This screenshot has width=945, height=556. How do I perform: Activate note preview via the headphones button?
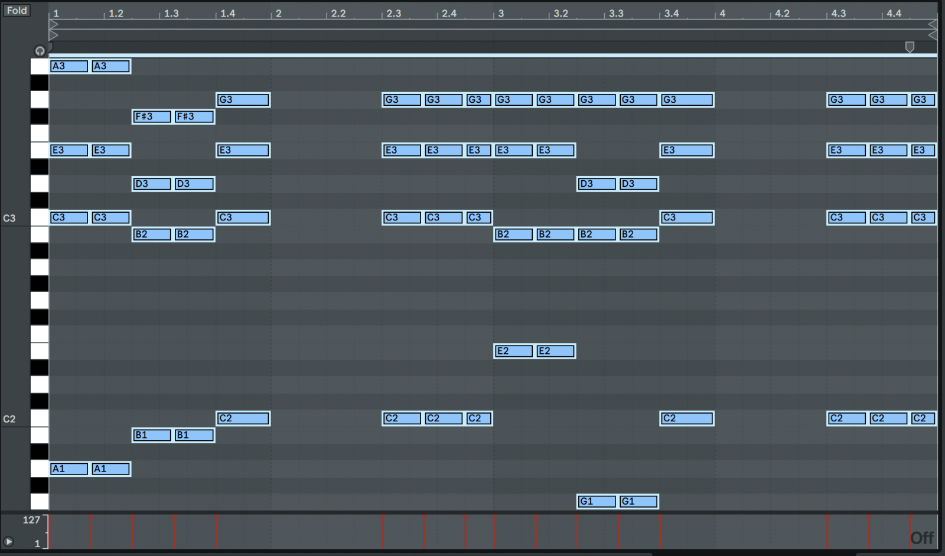pyautogui.click(x=39, y=51)
